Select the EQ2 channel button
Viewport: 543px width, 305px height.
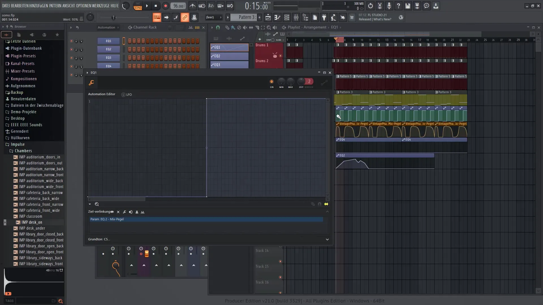pyautogui.click(x=109, y=49)
